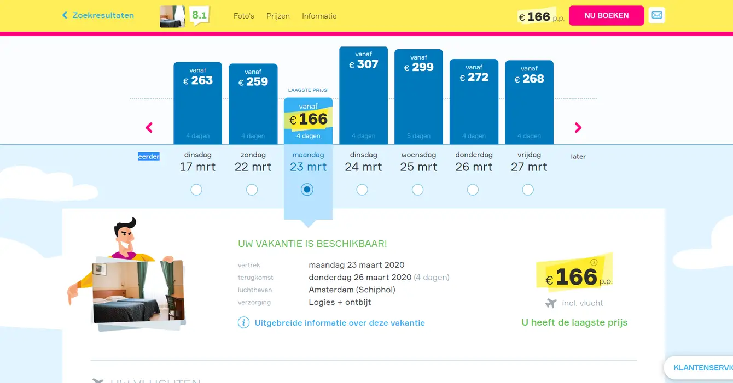This screenshot has height=383, width=733.
Task: Open the Prijzen tab
Action: [278, 16]
